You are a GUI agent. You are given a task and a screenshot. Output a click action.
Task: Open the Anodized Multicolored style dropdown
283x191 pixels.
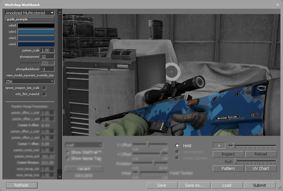pos(30,13)
